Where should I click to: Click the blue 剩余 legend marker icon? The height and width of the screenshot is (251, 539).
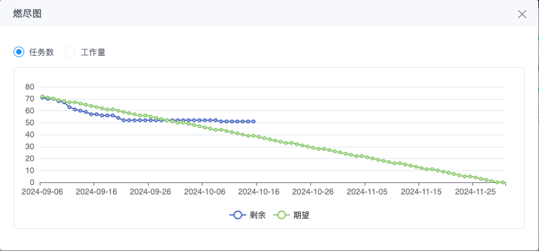tap(238, 215)
